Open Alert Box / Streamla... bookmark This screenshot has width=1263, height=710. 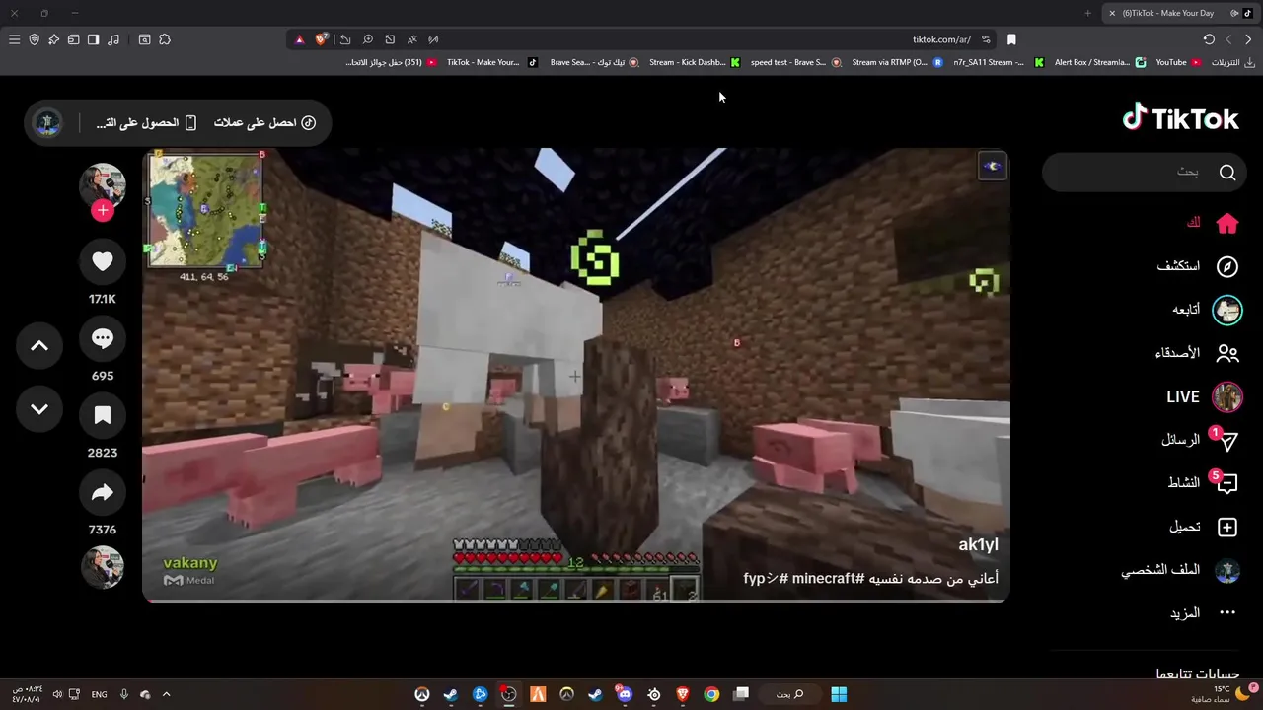(x=1100, y=62)
